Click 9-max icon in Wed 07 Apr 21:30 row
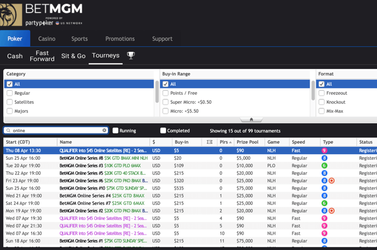The height and width of the screenshot is (250, 377). 324,226
